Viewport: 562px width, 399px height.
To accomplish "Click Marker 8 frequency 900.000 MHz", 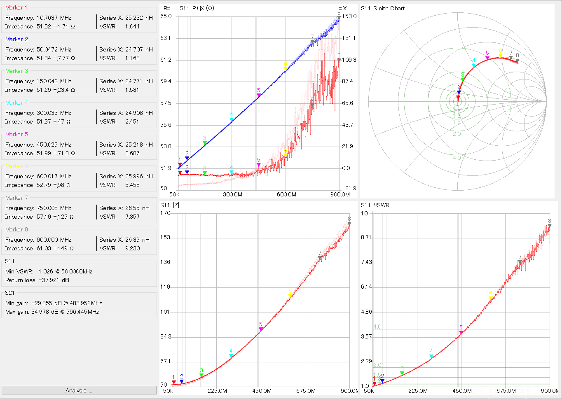I will (x=54, y=240).
